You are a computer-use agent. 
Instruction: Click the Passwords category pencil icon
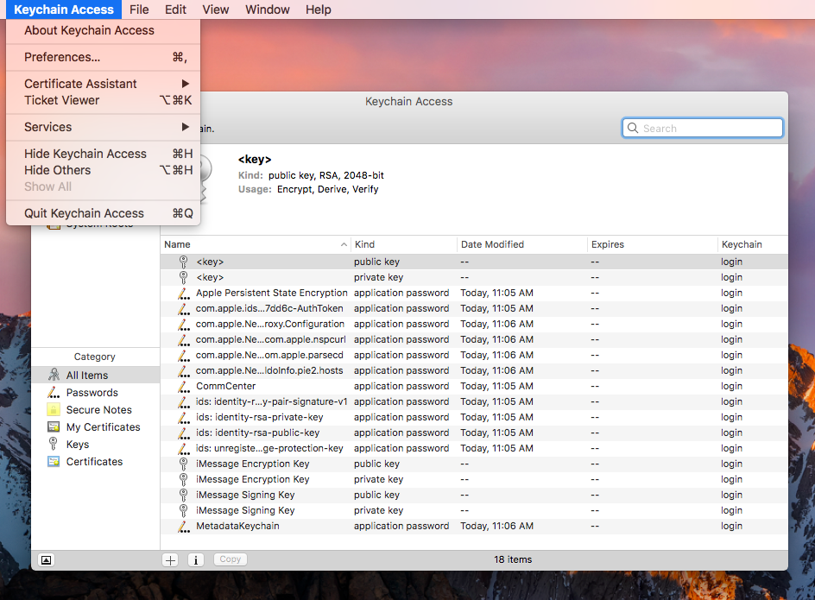point(54,393)
